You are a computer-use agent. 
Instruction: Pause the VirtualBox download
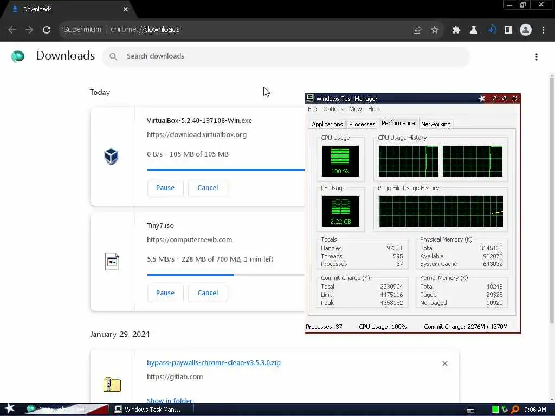tap(165, 188)
